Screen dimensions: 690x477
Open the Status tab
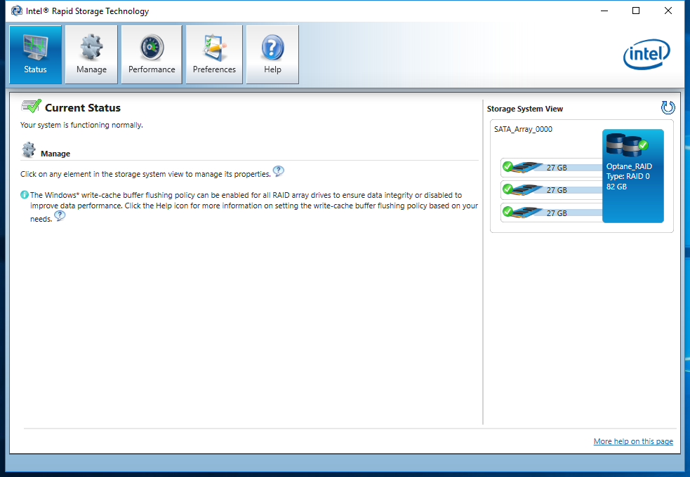tap(35, 55)
